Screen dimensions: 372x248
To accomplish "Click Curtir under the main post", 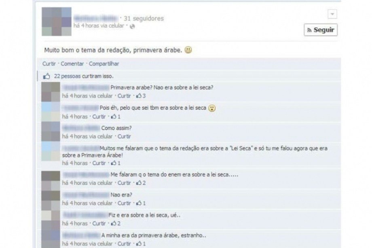I will point(49,64).
